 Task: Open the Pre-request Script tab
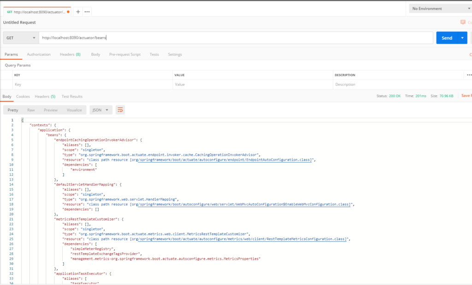coord(124,54)
